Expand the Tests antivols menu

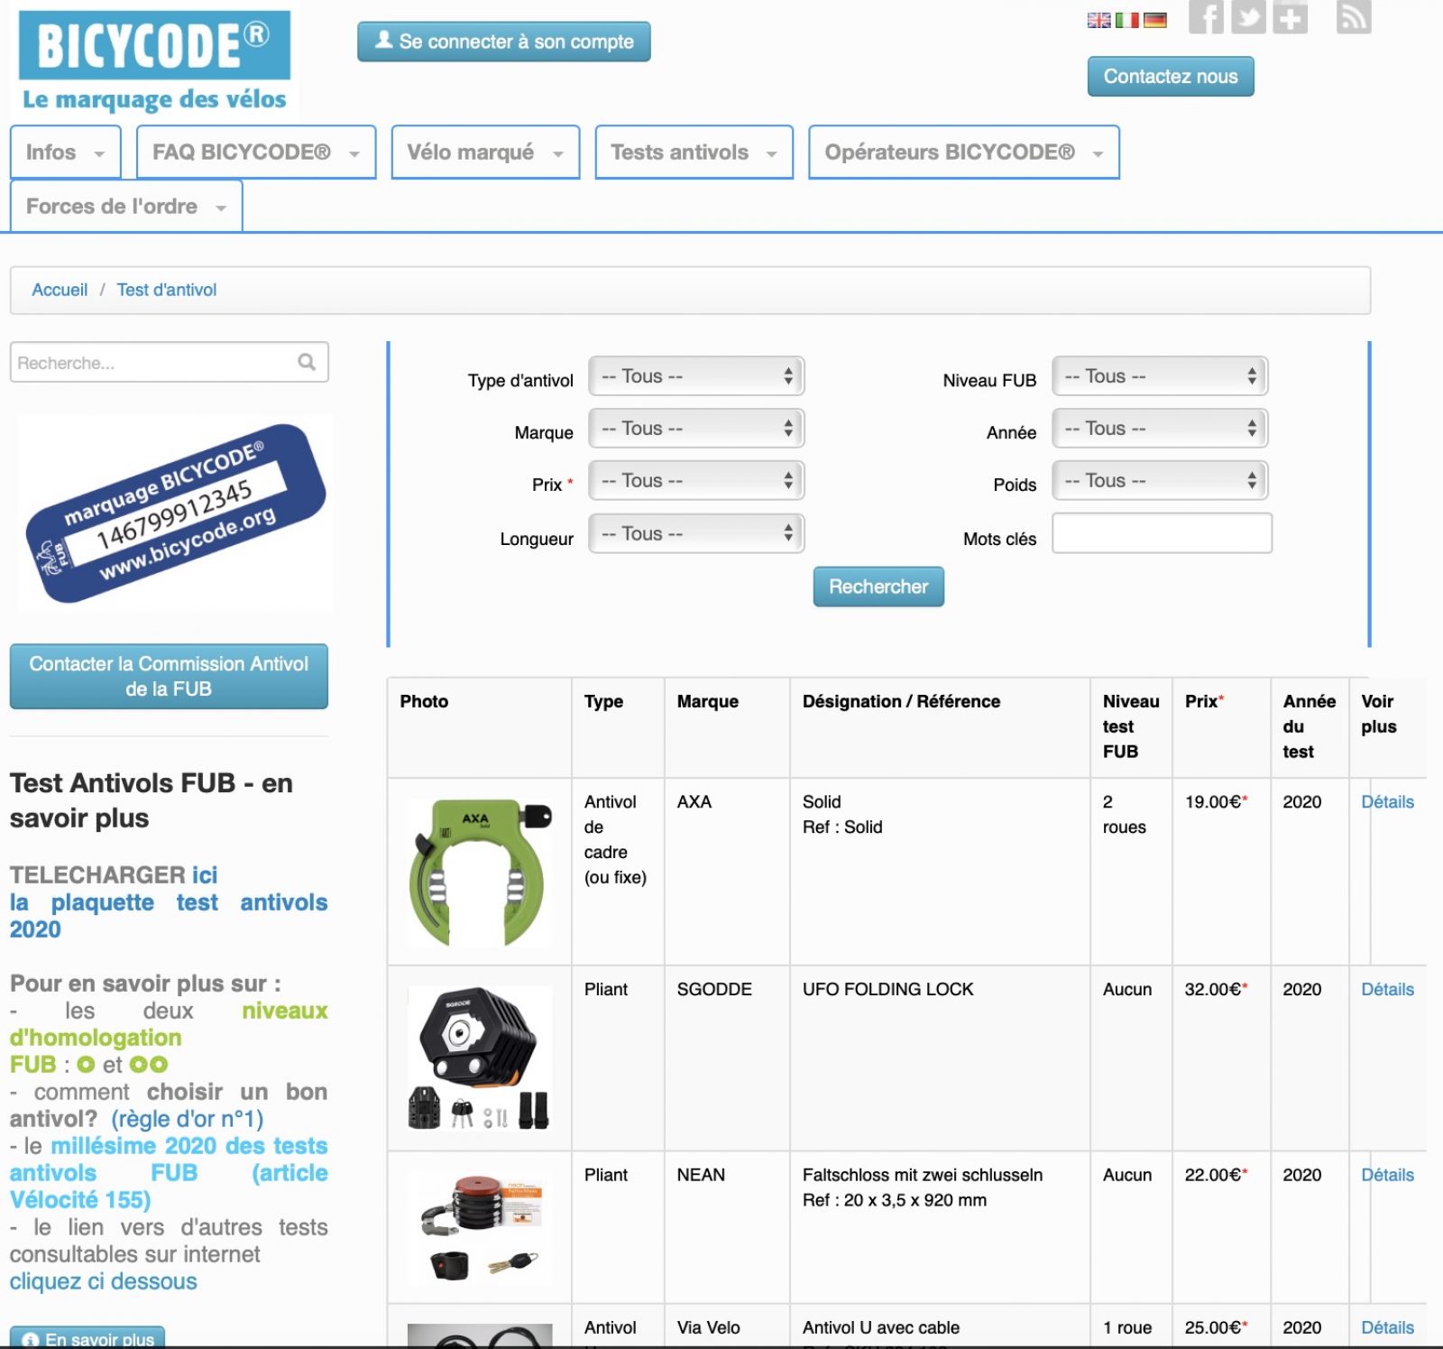click(x=694, y=152)
